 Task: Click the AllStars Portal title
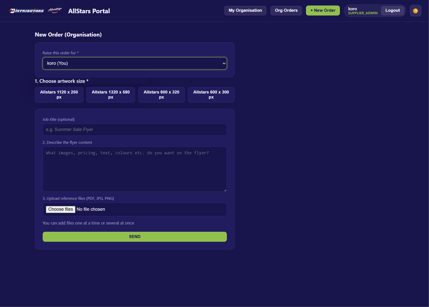coord(89,11)
